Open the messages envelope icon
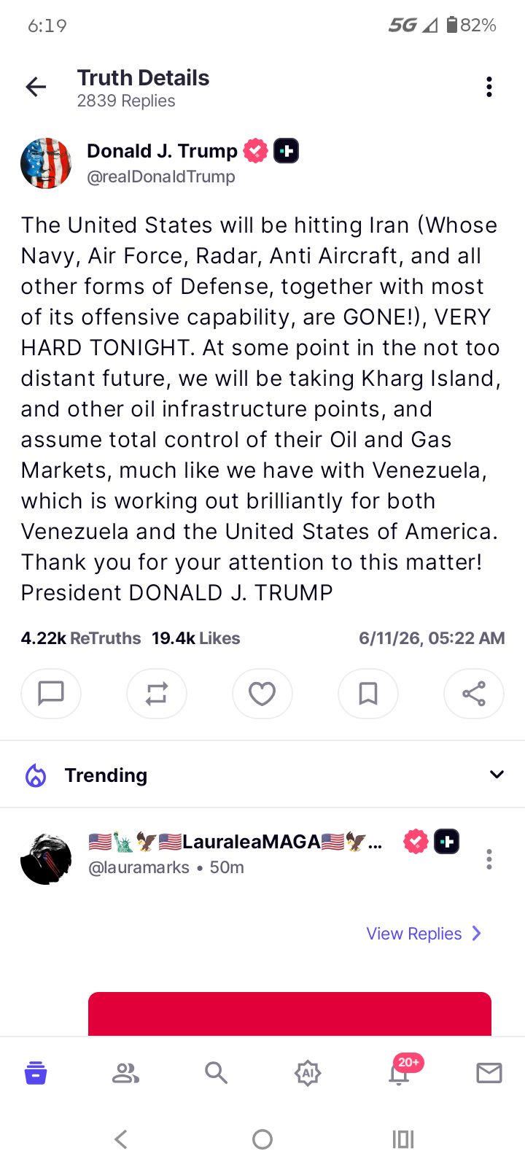The height and width of the screenshot is (1170, 525). tap(489, 1073)
